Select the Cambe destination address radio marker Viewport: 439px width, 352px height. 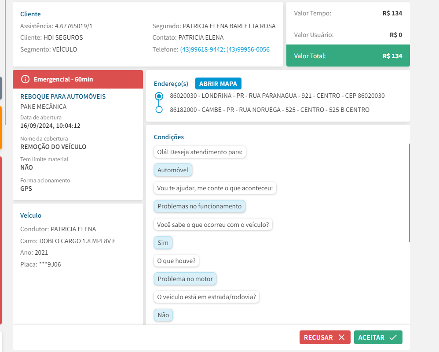(159, 110)
